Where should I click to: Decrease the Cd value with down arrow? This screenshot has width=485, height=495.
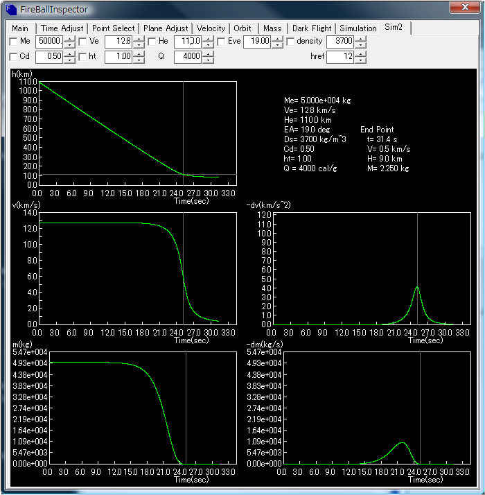[x=69, y=60]
